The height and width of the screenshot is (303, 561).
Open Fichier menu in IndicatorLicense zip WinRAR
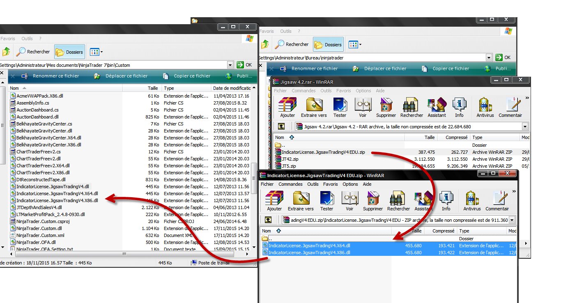[267, 184]
